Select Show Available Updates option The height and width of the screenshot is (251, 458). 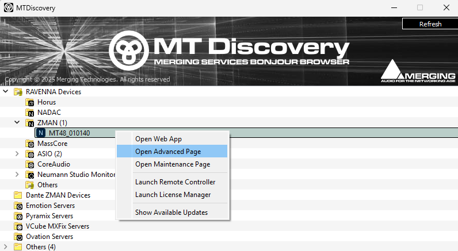coord(171,213)
